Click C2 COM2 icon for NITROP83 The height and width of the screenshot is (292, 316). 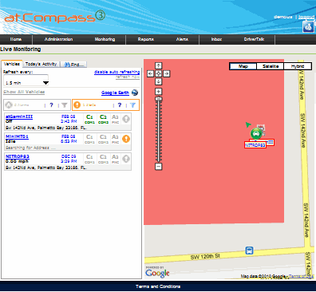coord(103,159)
